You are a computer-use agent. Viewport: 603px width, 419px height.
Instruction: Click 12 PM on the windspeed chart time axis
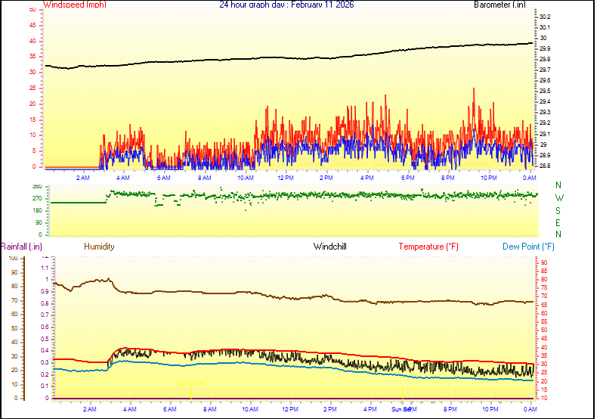click(286, 178)
